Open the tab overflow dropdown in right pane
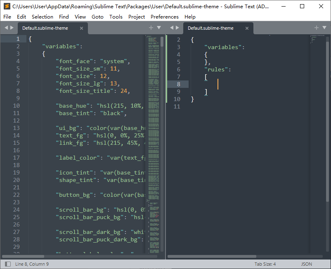Viewport: 331px width, 269px height. coord(324,28)
